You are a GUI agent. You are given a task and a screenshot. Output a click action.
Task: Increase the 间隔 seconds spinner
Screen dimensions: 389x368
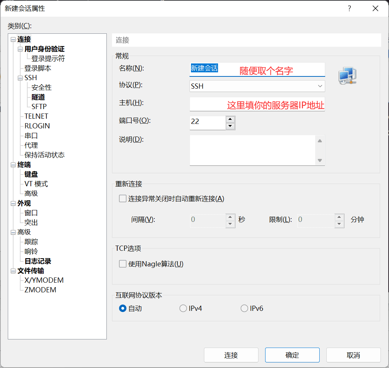click(x=230, y=217)
